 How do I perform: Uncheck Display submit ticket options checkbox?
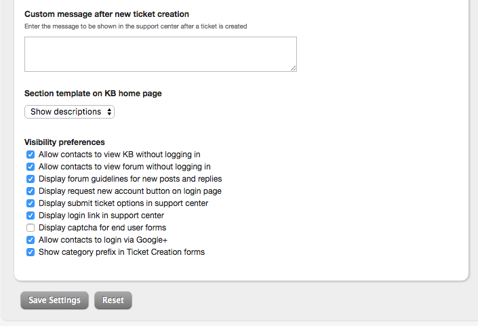[x=31, y=203]
